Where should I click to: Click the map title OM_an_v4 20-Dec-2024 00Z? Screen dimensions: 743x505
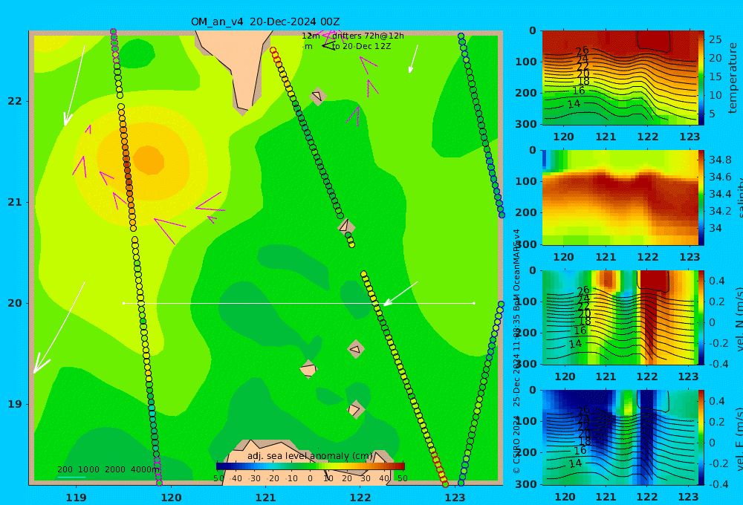(265, 22)
